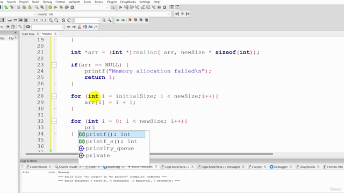Switch to the Start here tab

pos(28,34)
